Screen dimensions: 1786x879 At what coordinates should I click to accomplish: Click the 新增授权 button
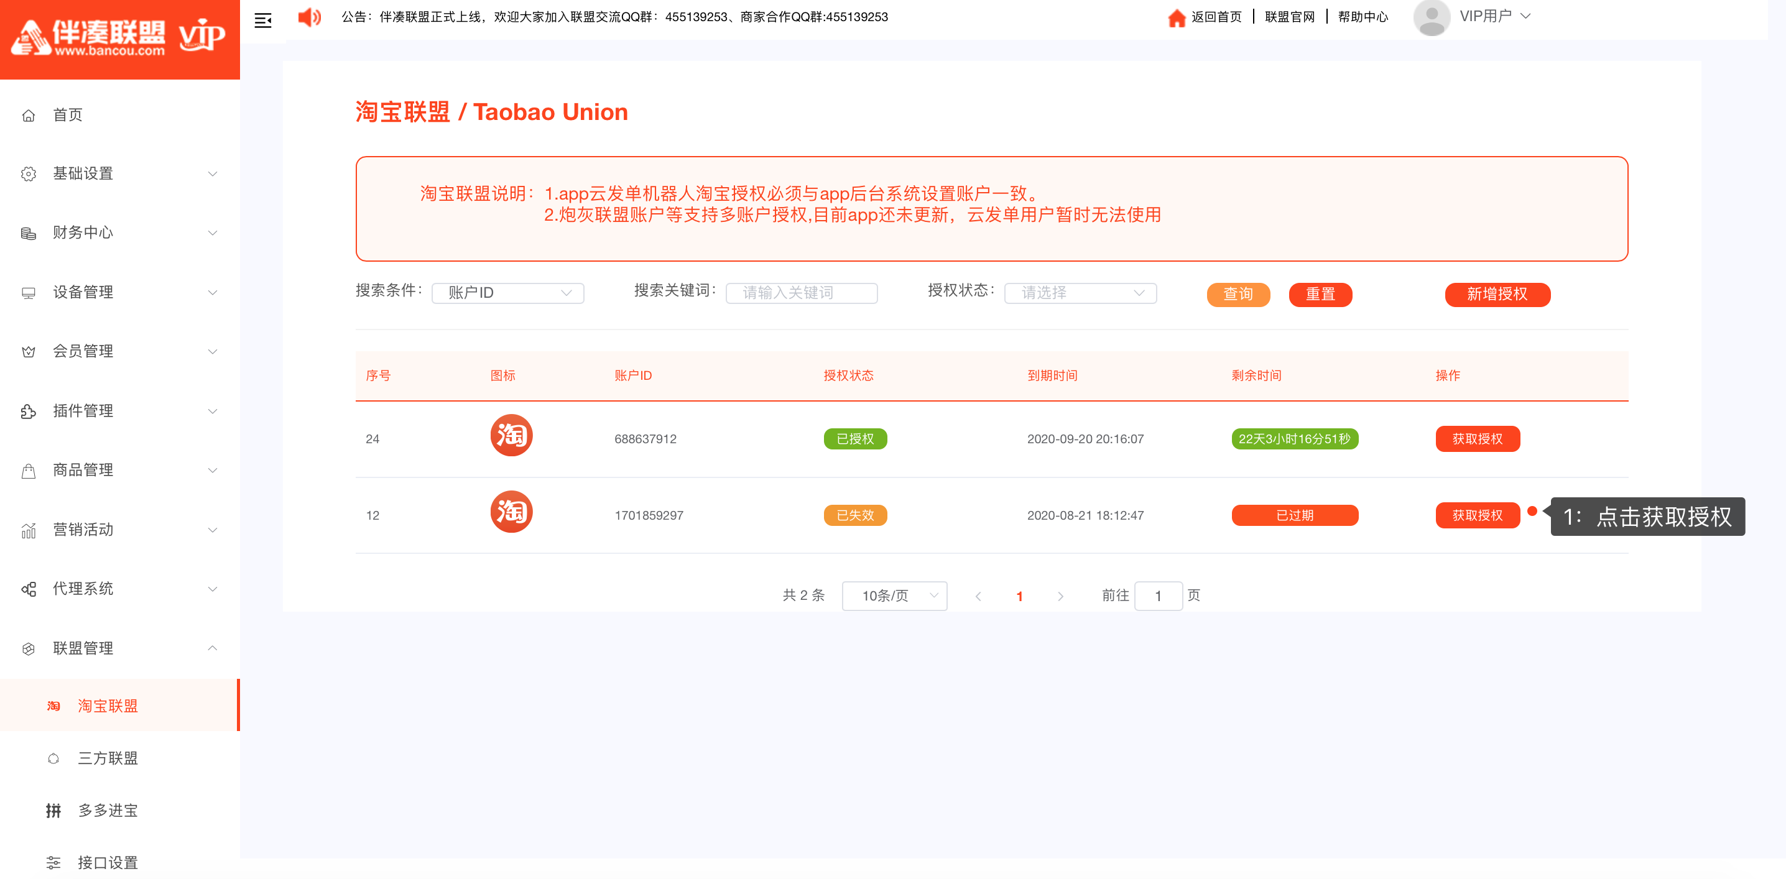[1497, 295]
